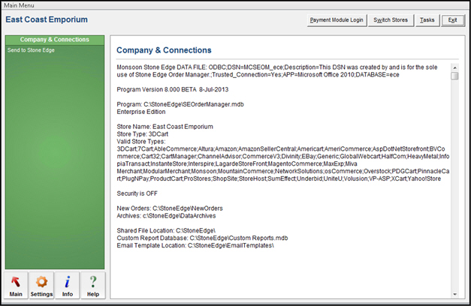Open the Settings gear icon

41,286
